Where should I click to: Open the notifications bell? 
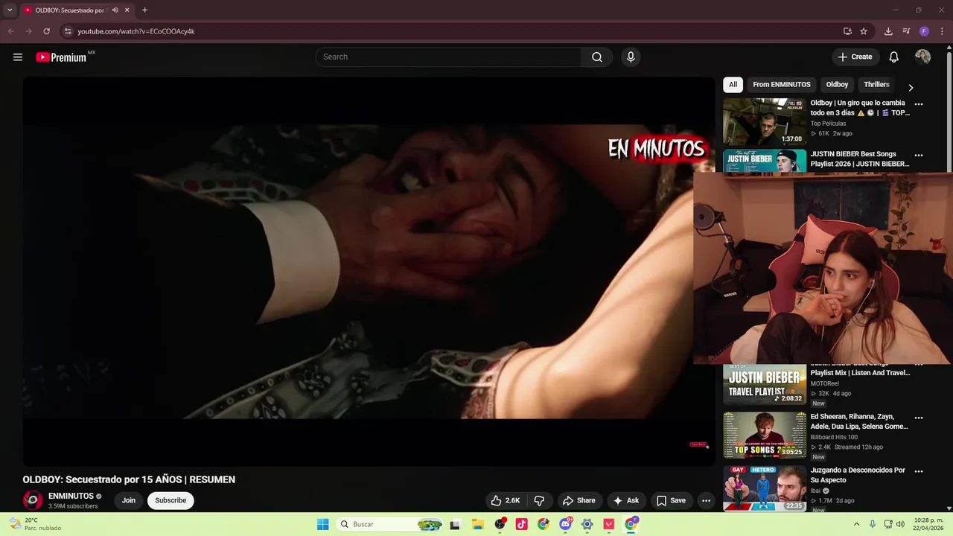(x=894, y=57)
